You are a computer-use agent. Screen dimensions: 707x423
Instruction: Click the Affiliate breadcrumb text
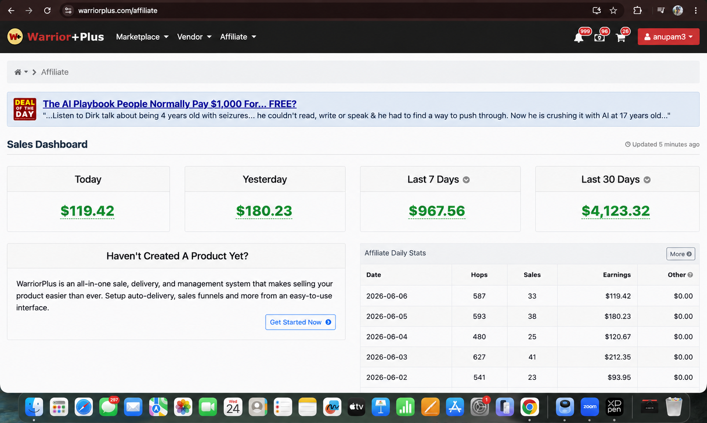55,72
